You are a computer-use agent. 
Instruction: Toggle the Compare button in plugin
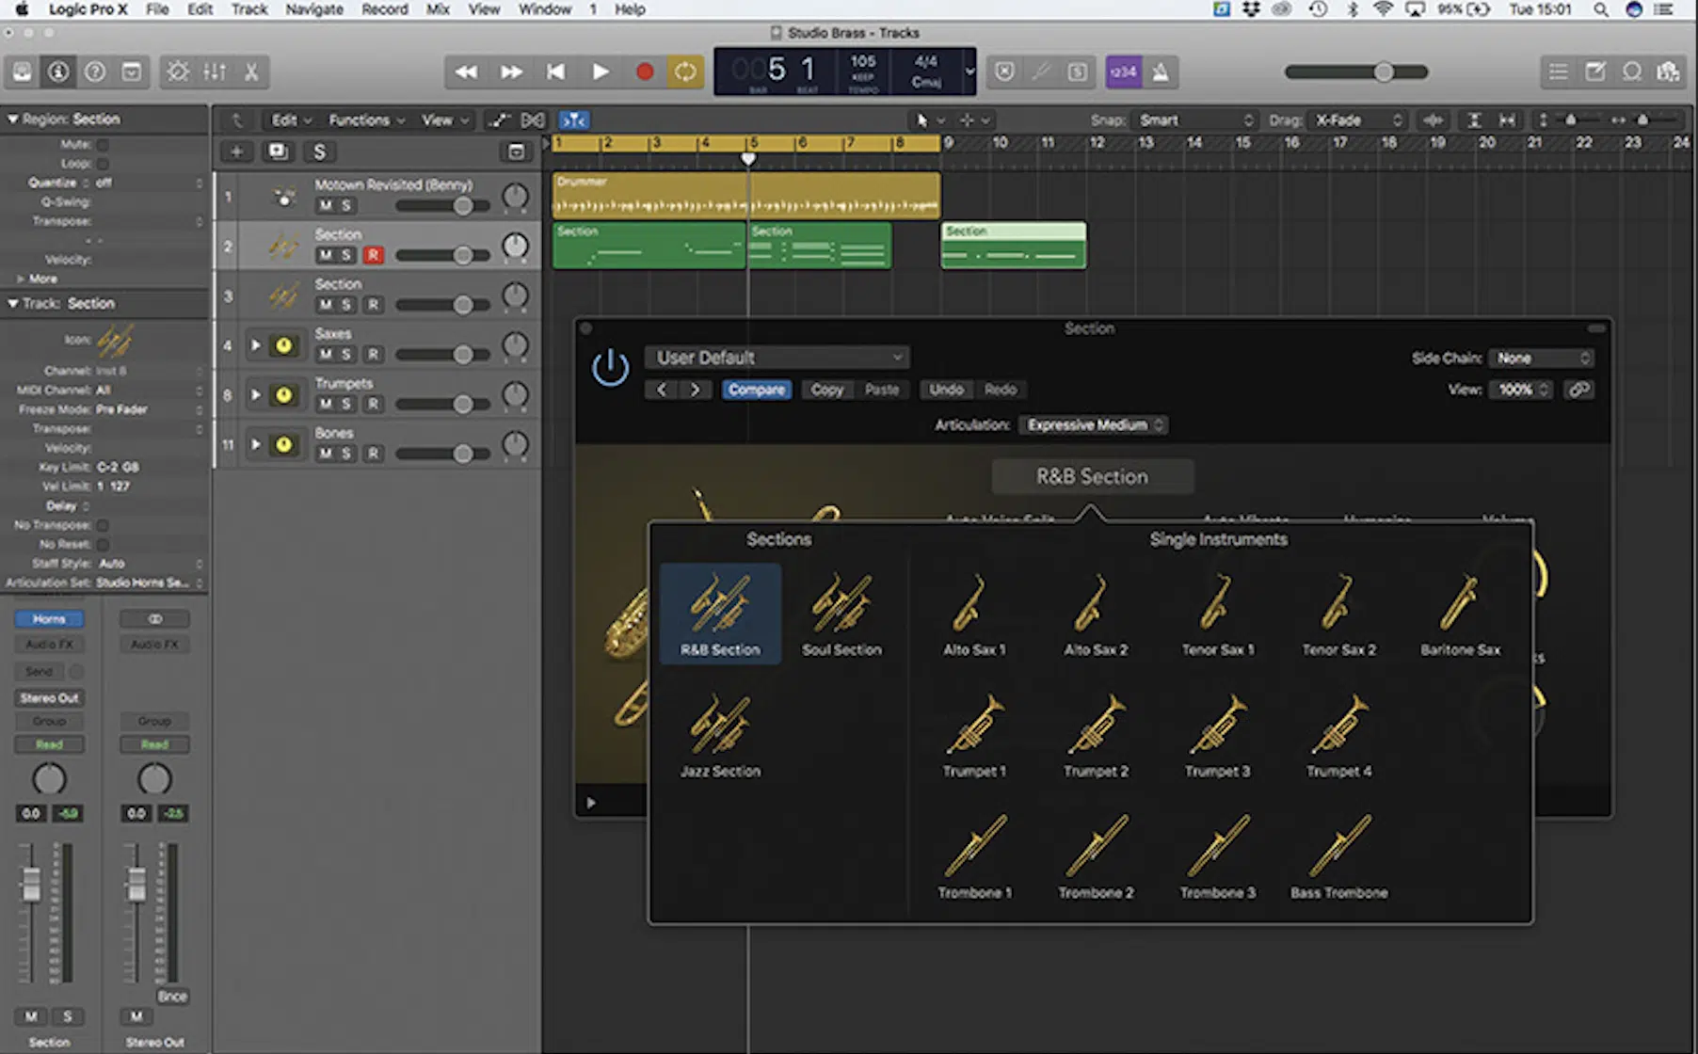point(757,390)
